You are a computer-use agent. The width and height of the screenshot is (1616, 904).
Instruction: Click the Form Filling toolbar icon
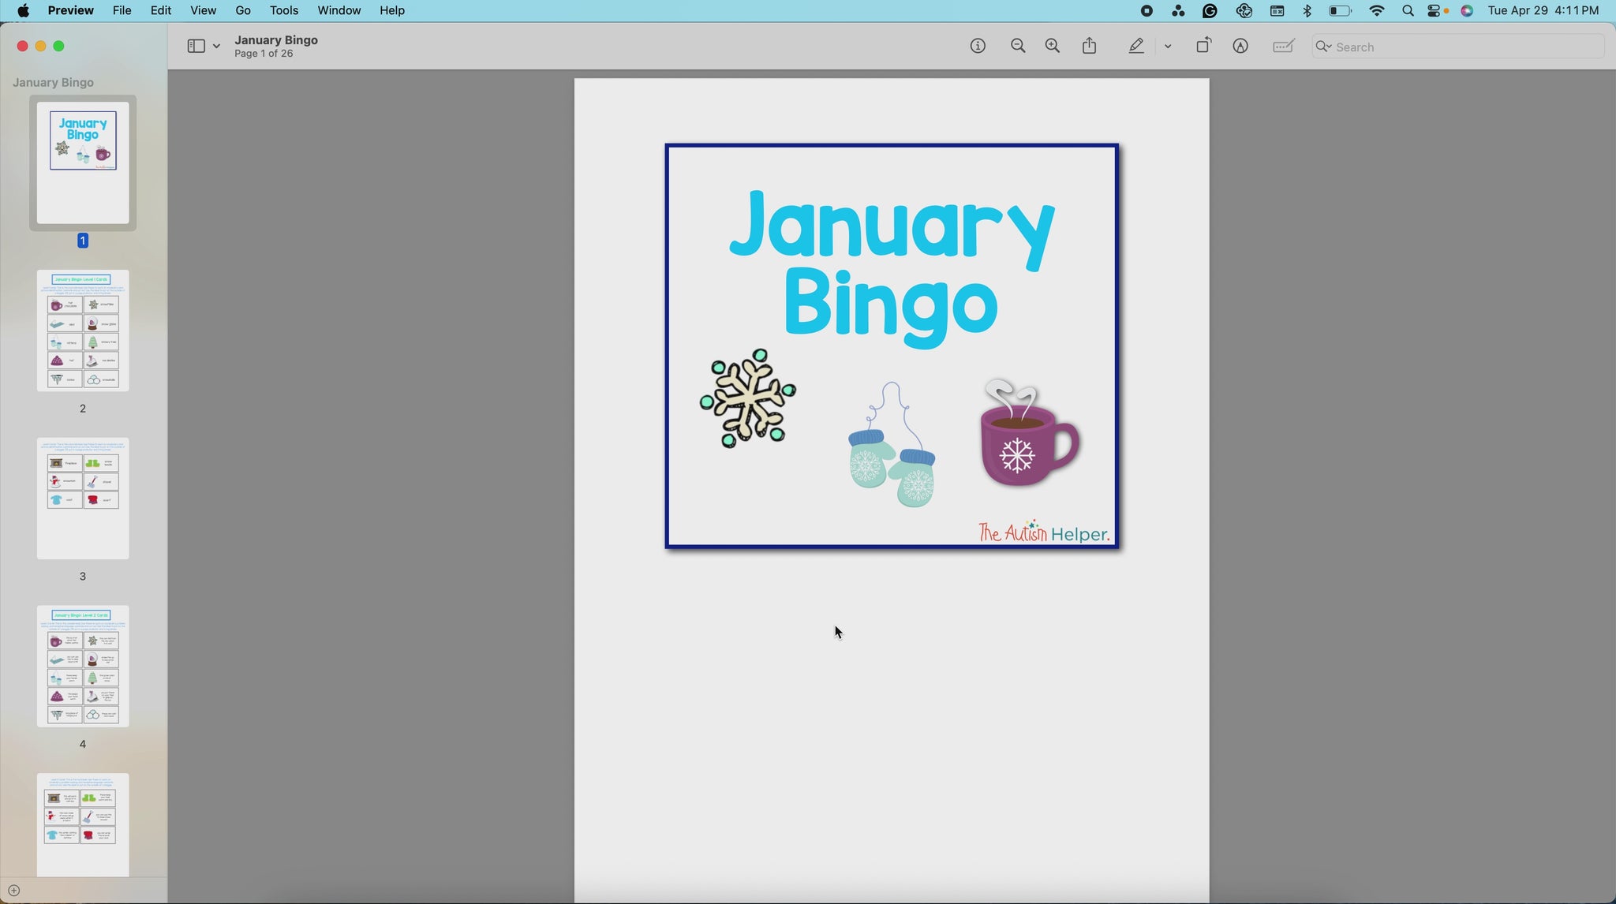point(1284,47)
